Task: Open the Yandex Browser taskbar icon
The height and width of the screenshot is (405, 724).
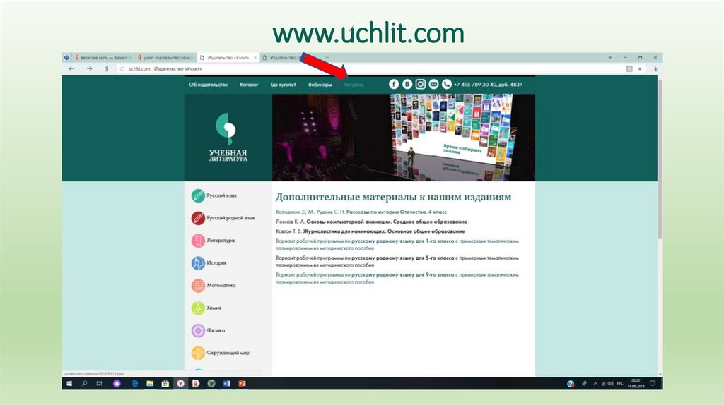Action: click(180, 383)
